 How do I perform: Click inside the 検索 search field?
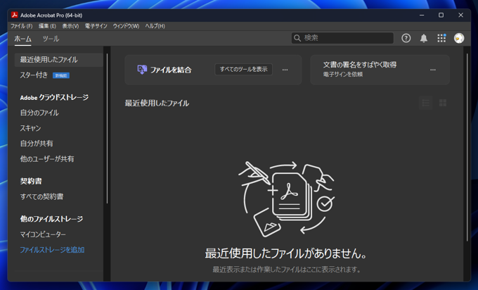[x=342, y=38]
